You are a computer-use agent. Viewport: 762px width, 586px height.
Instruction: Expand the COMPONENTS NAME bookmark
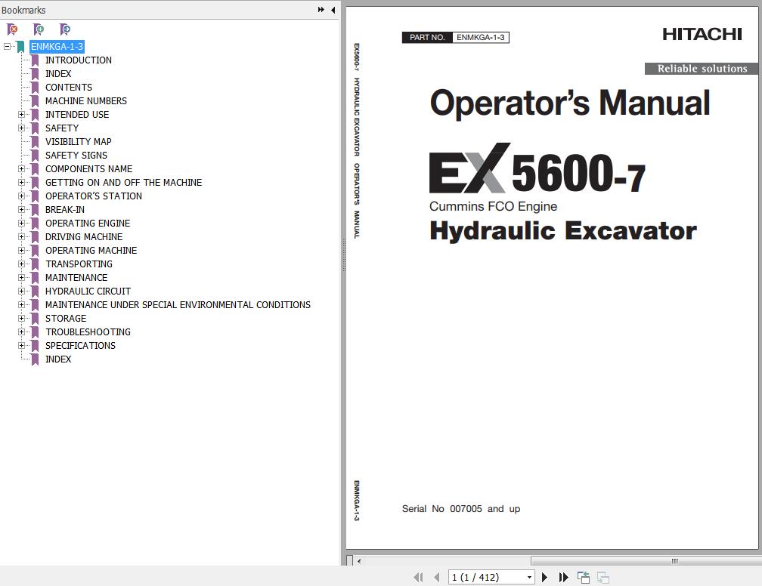pos(21,169)
